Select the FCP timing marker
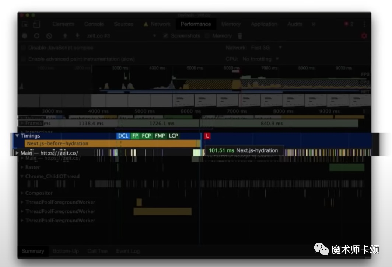The image size is (392, 267). (x=146, y=136)
